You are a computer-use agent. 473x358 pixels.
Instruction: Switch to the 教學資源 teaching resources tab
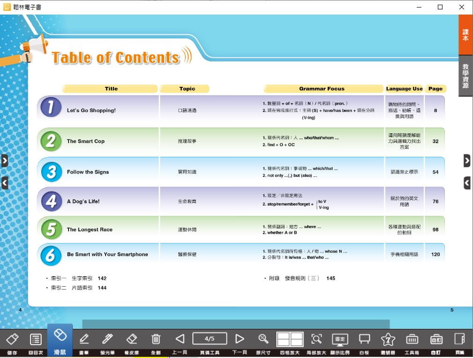click(465, 76)
